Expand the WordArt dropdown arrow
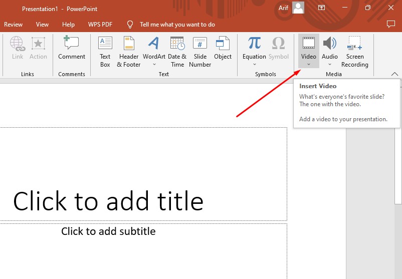Viewport: 402px width, 279px height. [154, 65]
